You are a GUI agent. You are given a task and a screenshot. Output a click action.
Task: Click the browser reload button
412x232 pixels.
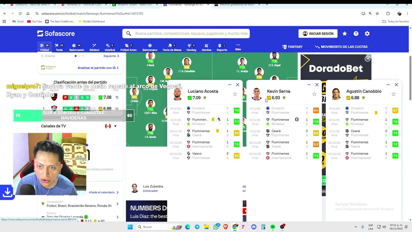point(20,14)
